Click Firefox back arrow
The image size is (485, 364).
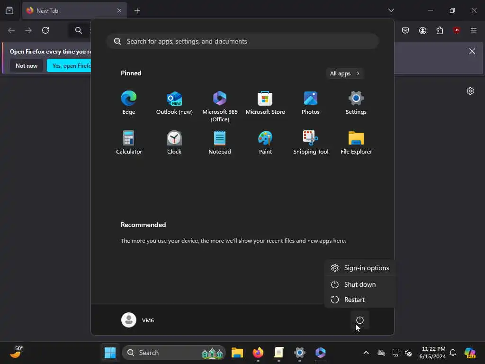(x=11, y=30)
